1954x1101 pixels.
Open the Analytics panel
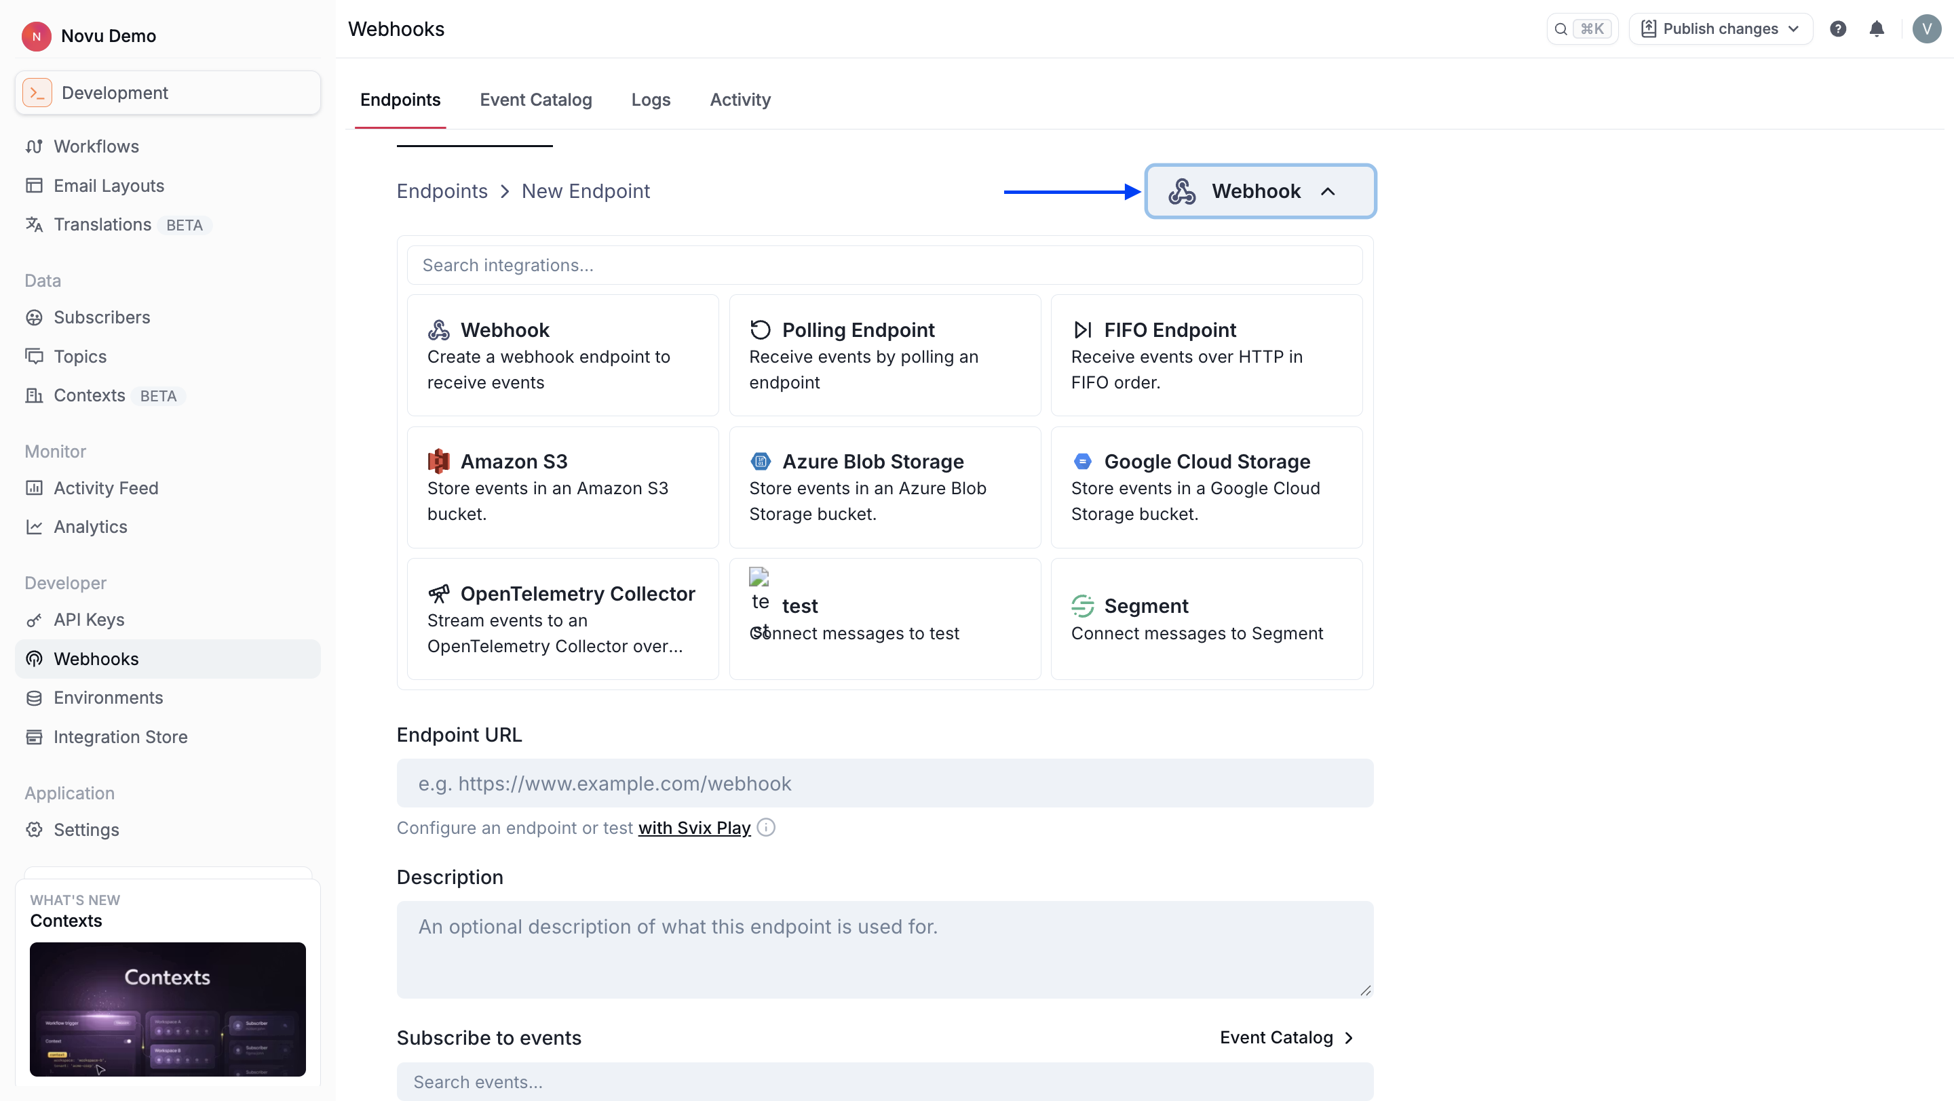pos(90,527)
